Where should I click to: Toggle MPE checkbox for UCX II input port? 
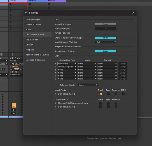tap(123, 94)
